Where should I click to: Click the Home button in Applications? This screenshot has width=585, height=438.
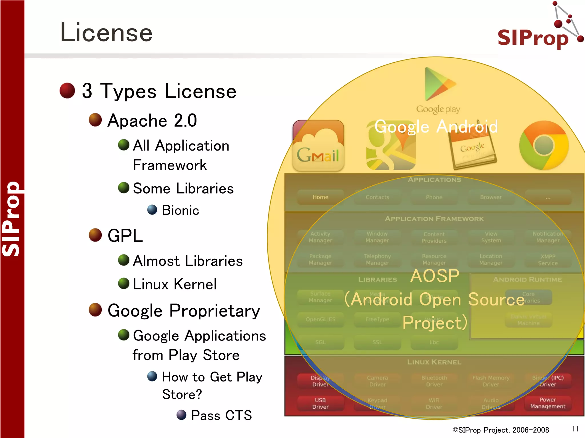click(320, 197)
